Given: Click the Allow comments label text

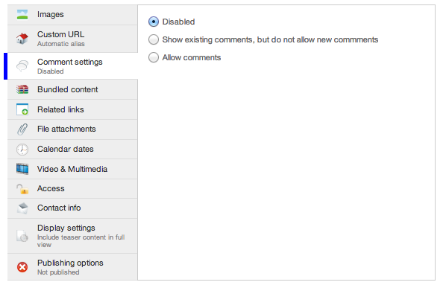Looking at the screenshot, I should [192, 57].
